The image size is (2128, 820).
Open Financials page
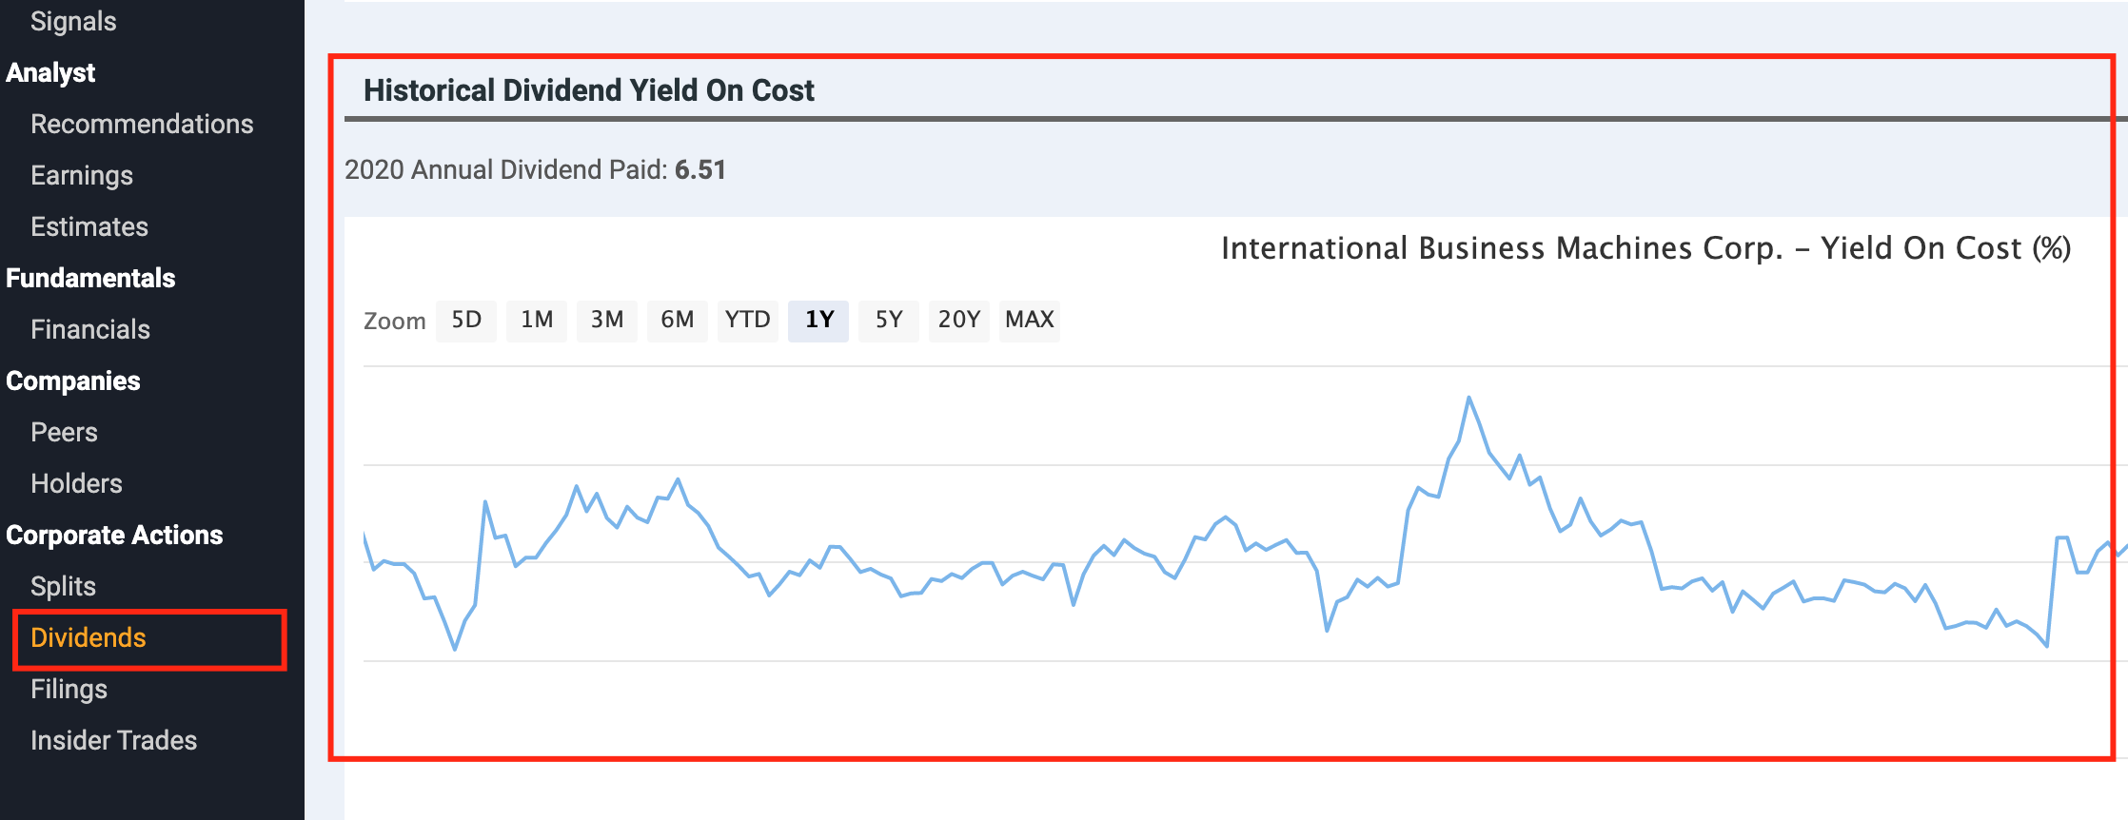pos(90,329)
